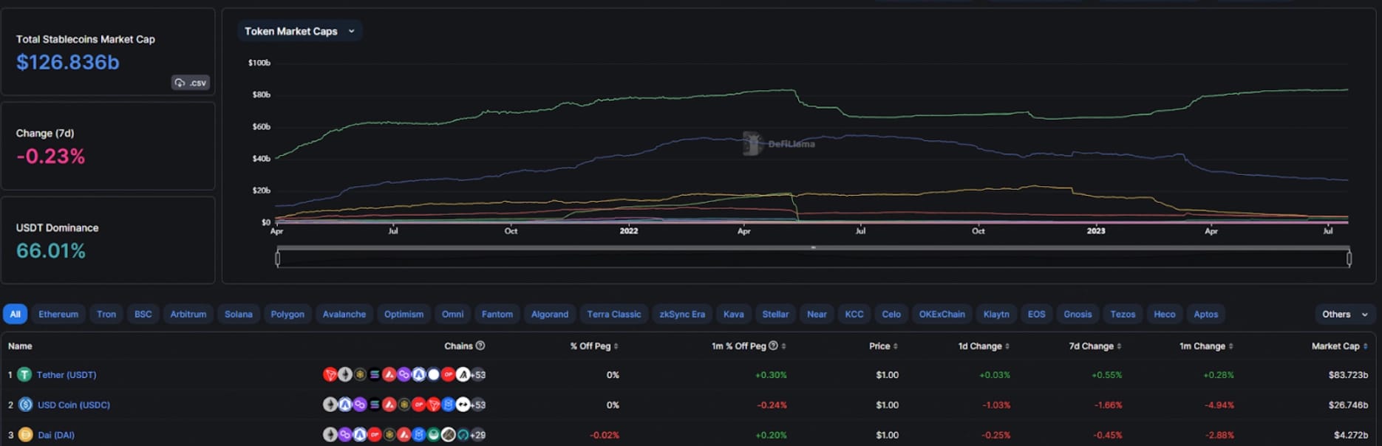Click the Tether green coin icon
Image resolution: width=1382 pixels, height=446 pixels.
(24, 374)
